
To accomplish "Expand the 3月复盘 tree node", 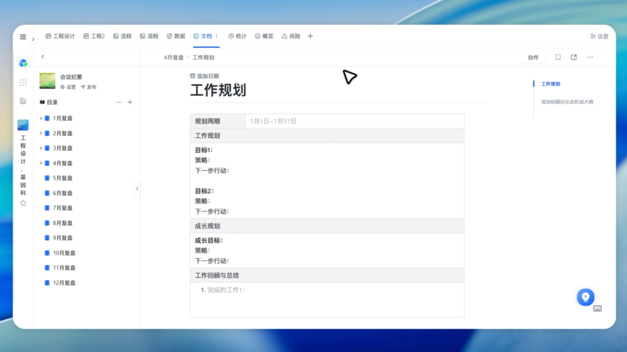I will tap(41, 148).
